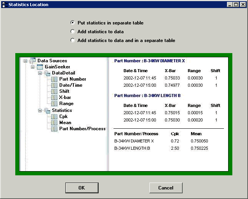Select Add statistics to data option
Viewport: 248px width, 199px height.
pos(73,32)
